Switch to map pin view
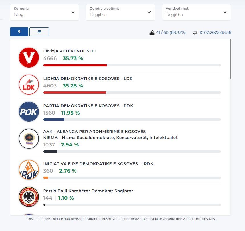The image size is (245, 231). [x=19, y=32]
